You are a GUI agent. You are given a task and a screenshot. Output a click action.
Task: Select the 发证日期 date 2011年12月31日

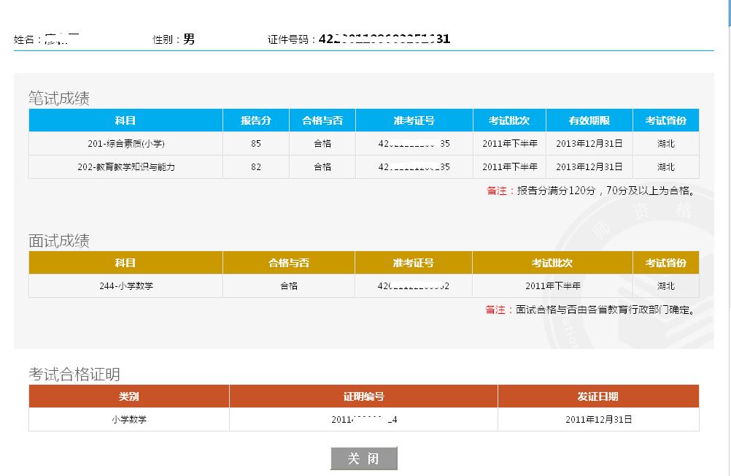(x=598, y=420)
